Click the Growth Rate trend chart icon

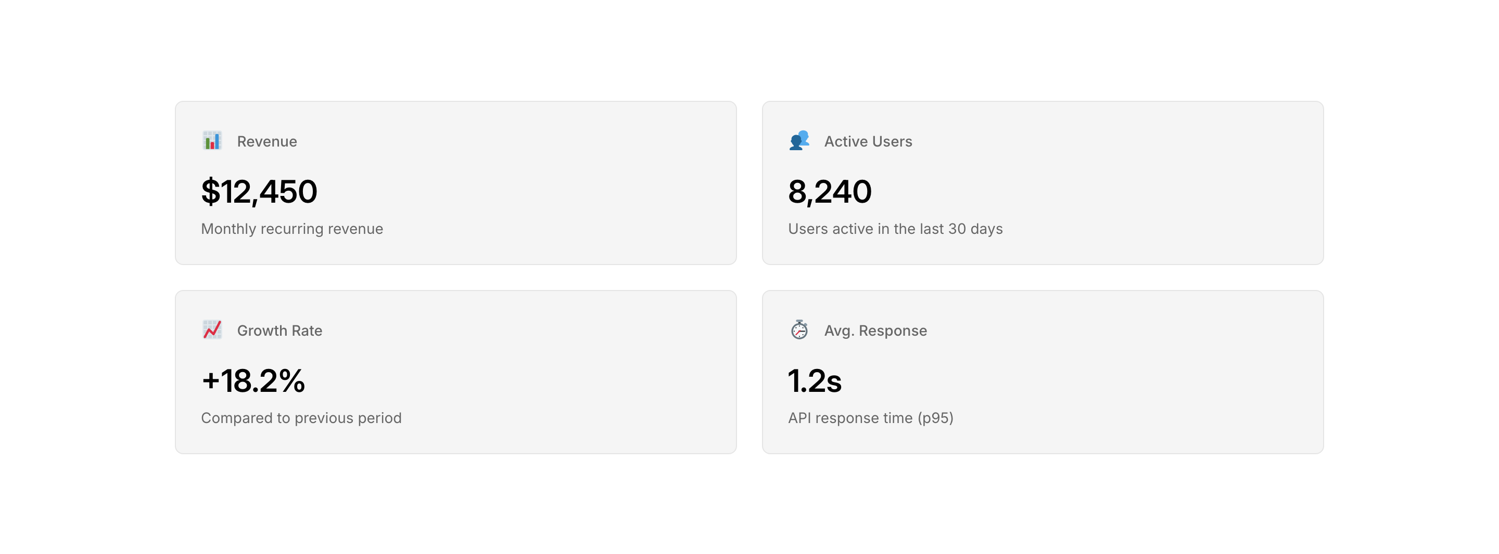pyautogui.click(x=212, y=329)
